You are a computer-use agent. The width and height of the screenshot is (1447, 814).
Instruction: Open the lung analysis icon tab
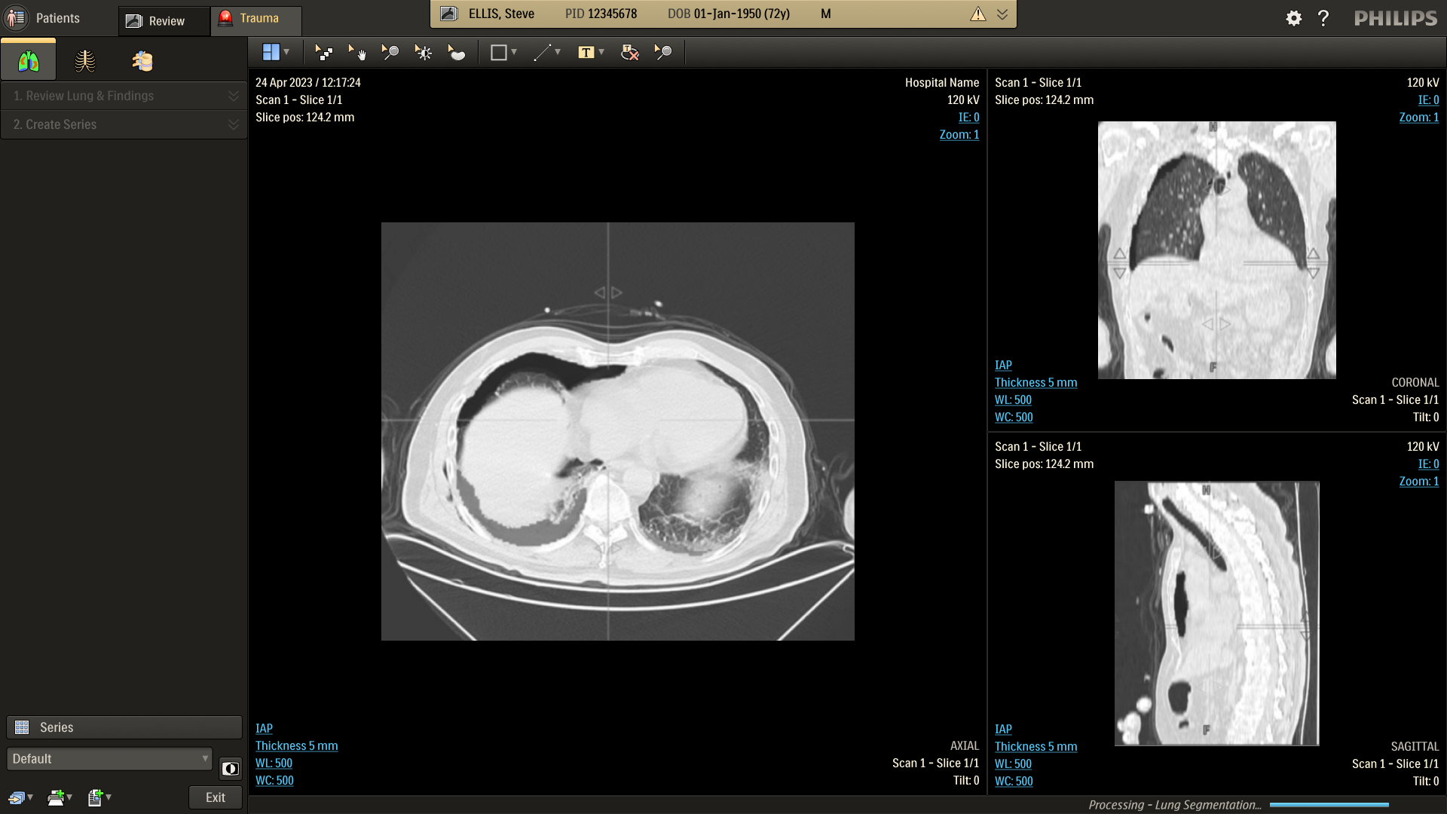pos(29,60)
